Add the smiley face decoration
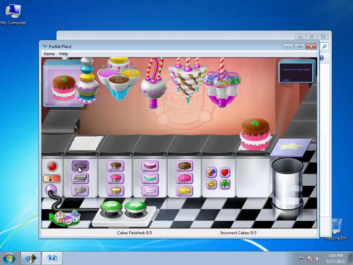This screenshot has height=265, width=353. 211,184
